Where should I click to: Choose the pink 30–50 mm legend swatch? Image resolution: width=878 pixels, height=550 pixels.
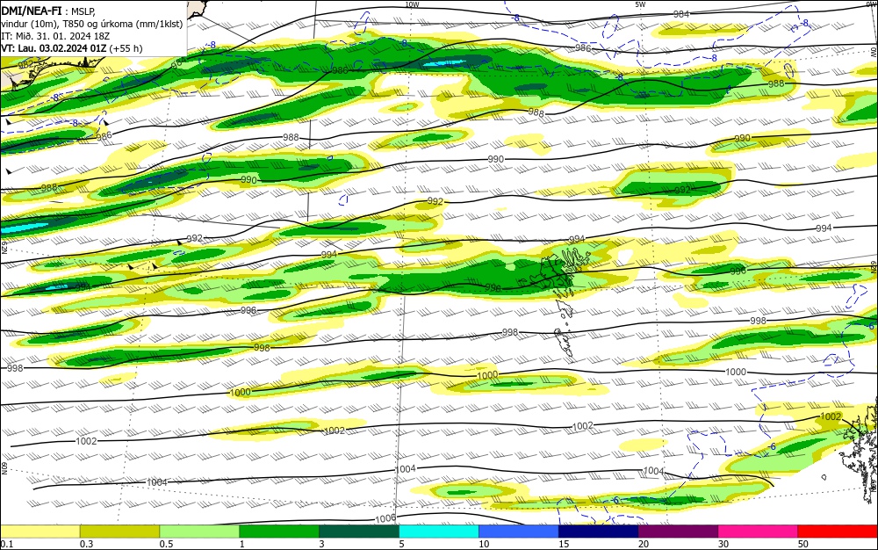[759, 532]
